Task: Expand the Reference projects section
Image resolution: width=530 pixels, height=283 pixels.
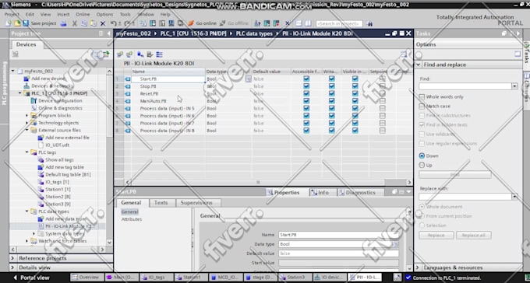Action: click(x=12, y=258)
